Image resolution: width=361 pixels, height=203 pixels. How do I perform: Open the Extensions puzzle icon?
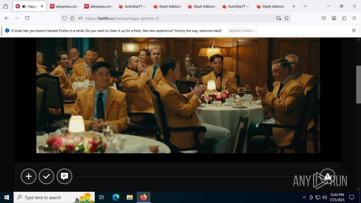tap(344, 18)
